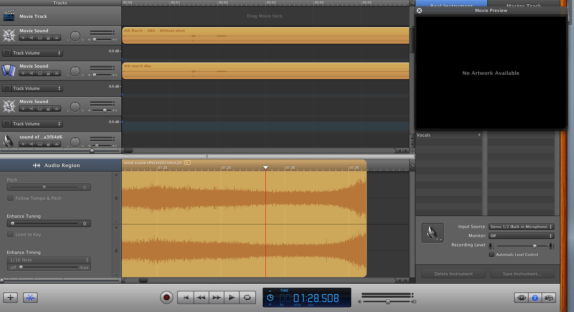The width and height of the screenshot is (574, 312).
Task: Open the track editor scissors button
Action: point(30,297)
